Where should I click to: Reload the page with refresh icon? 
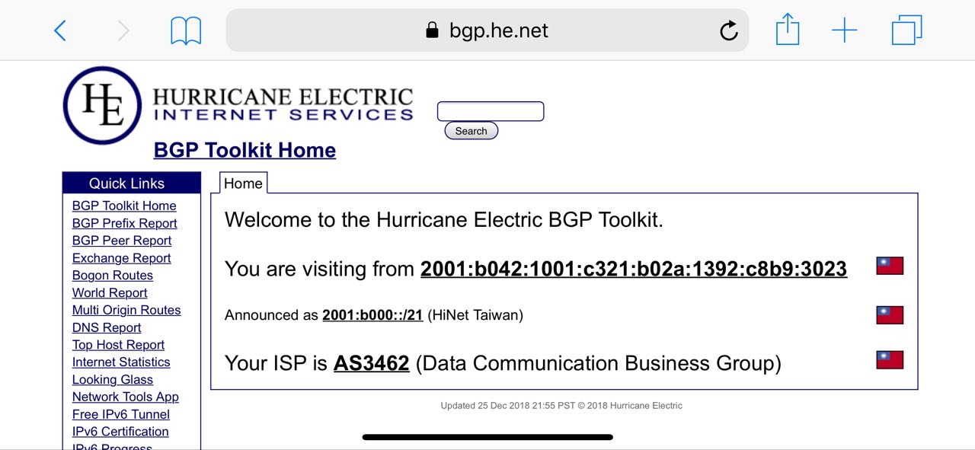click(728, 30)
